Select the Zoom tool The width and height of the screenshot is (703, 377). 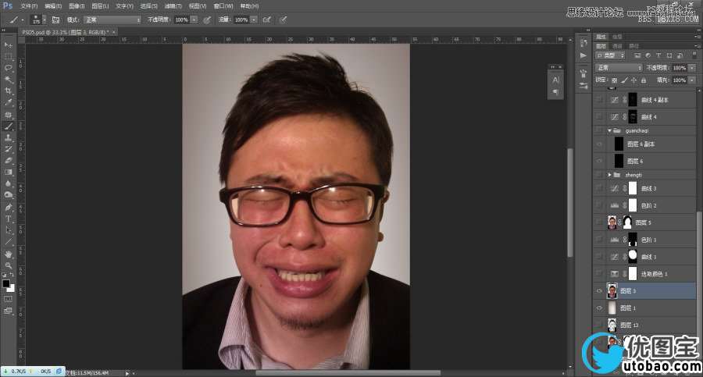pyautogui.click(x=8, y=266)
